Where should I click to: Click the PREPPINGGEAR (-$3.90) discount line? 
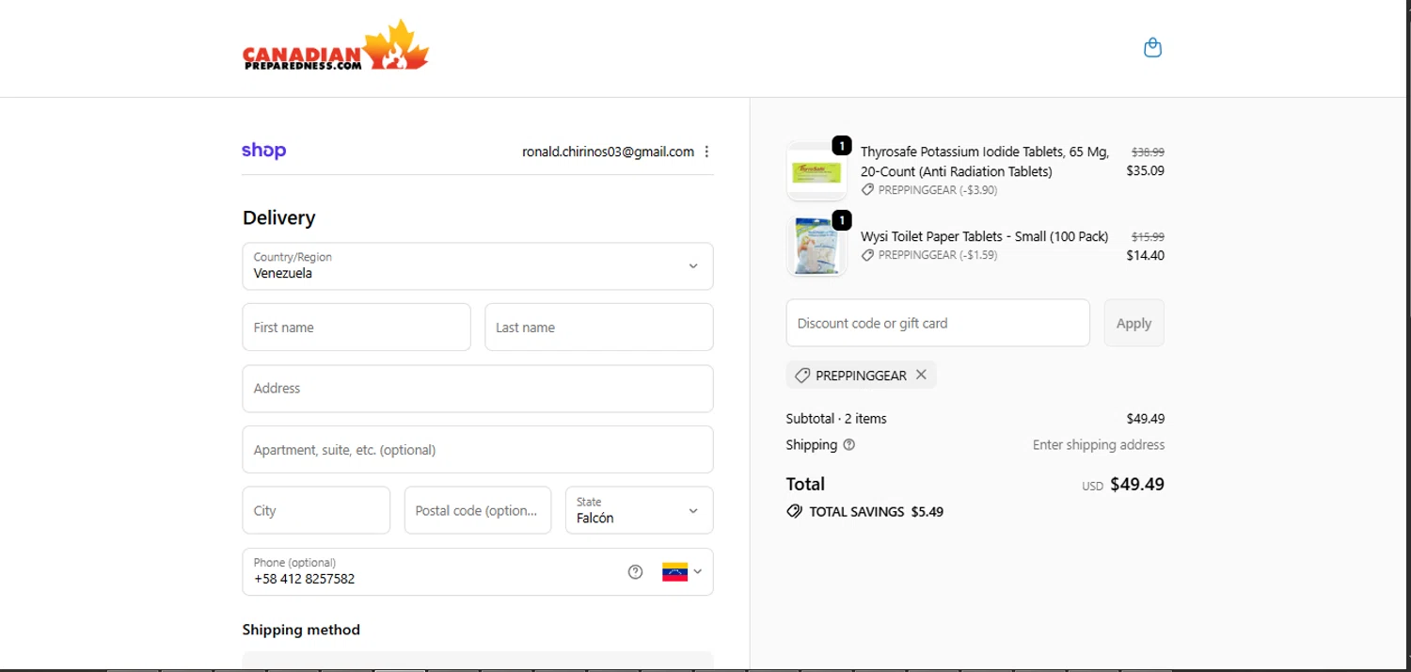929,190
